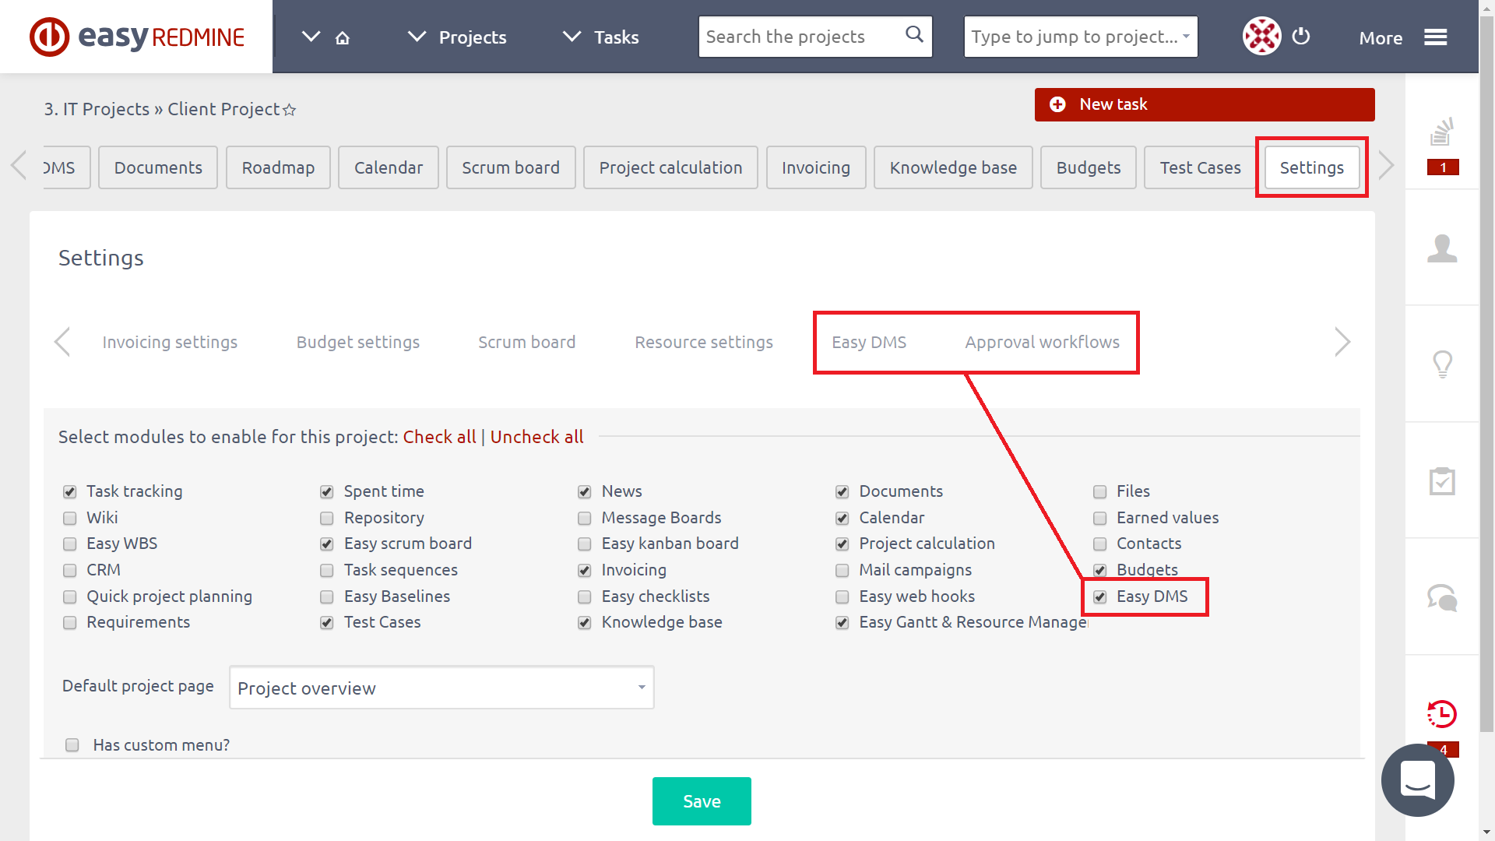This screenshot has width=1495, height=841.
Task: Open the Project calculation tab
Action: [670, 167]
